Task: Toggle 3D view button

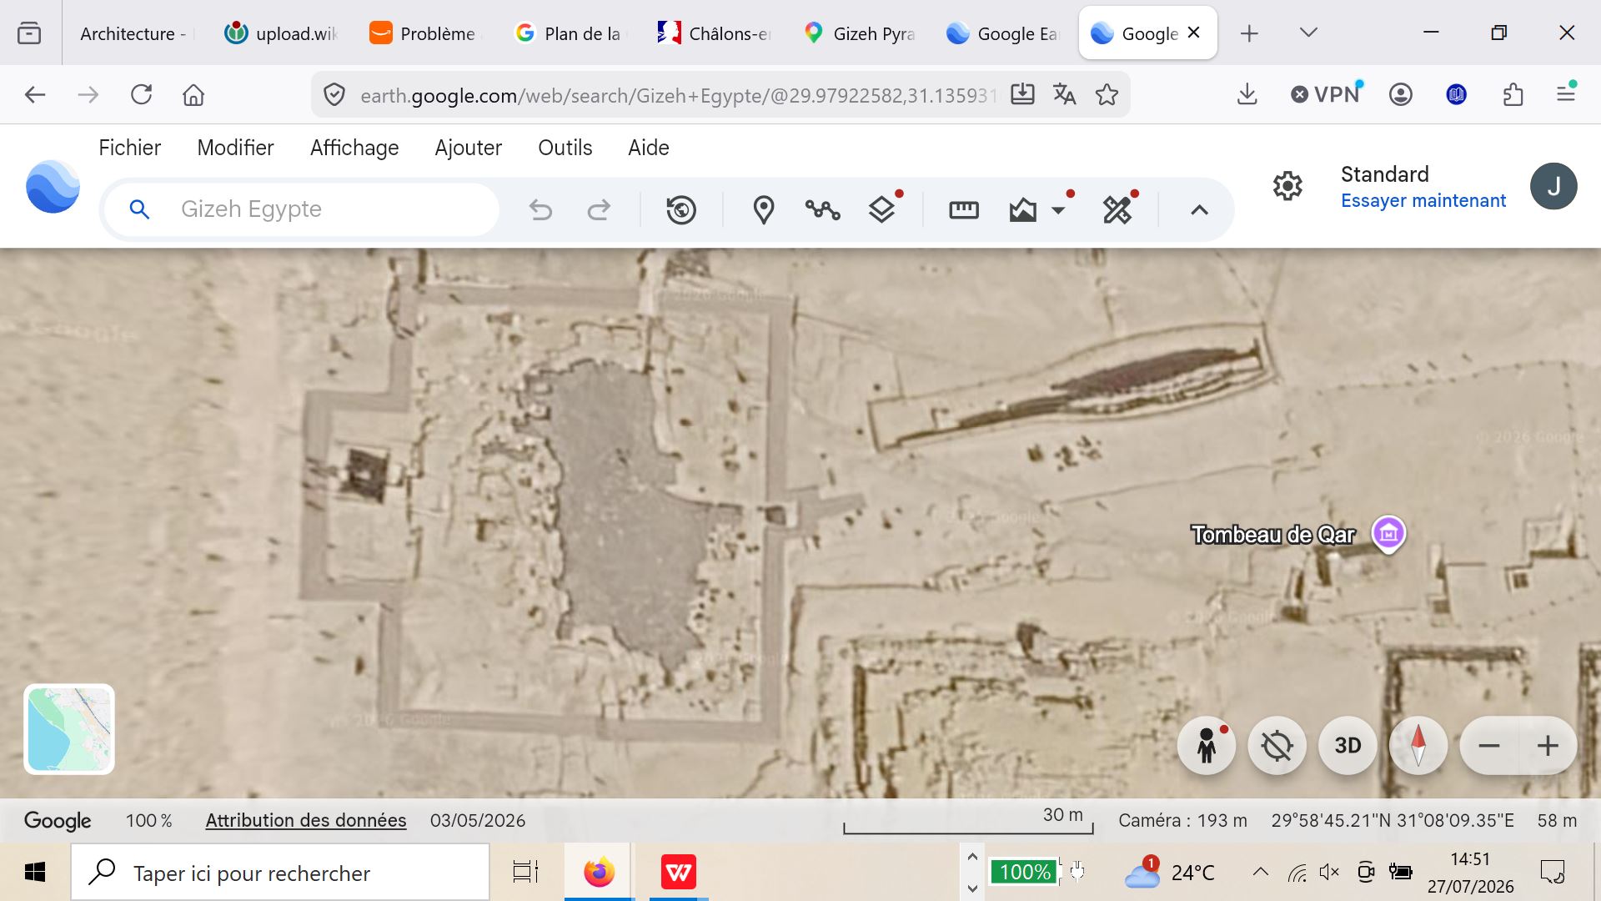Action: (1348, 745)
